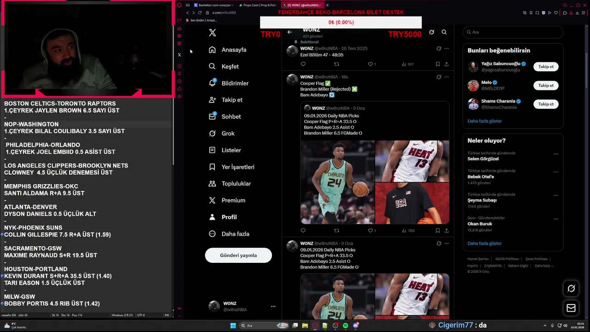The width and height of the screenshot is (590, 332).
Task: Expand Daha fazla menu in sidebar
Action: click(229, 234)
